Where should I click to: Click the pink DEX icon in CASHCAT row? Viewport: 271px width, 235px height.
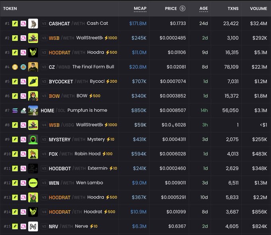[x=24, y=24]
